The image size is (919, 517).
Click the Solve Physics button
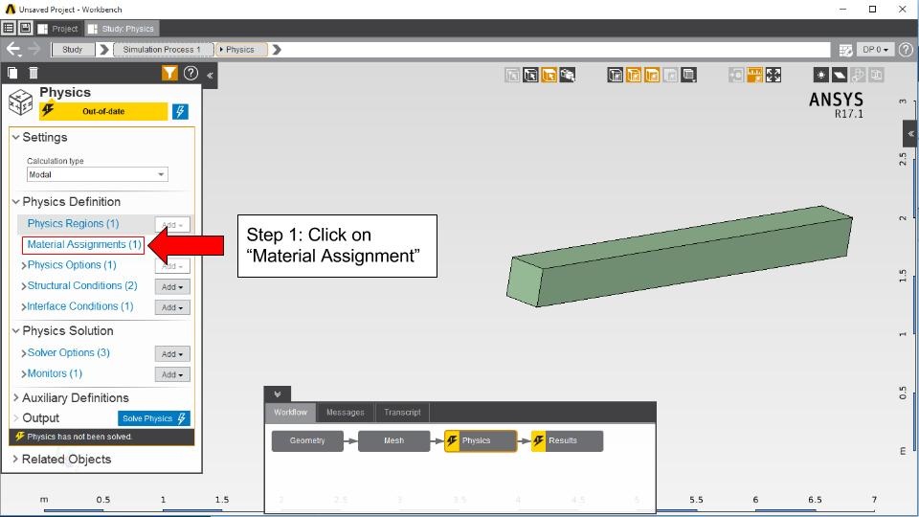point(154,418)
